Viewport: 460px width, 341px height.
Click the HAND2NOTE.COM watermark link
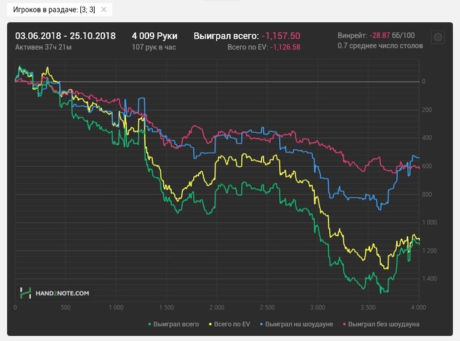(x=62, y=293)
